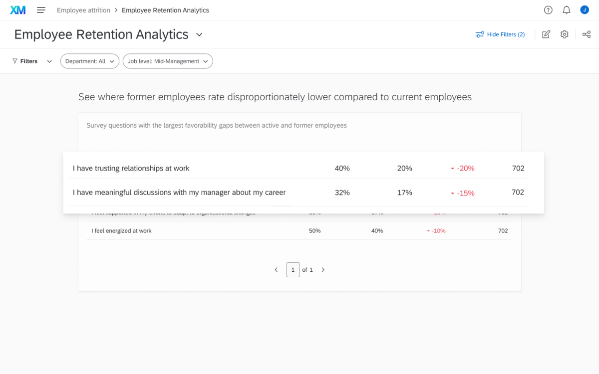Go to next page with right arrow
The image size is (599, 374).
tap(323, 269)
